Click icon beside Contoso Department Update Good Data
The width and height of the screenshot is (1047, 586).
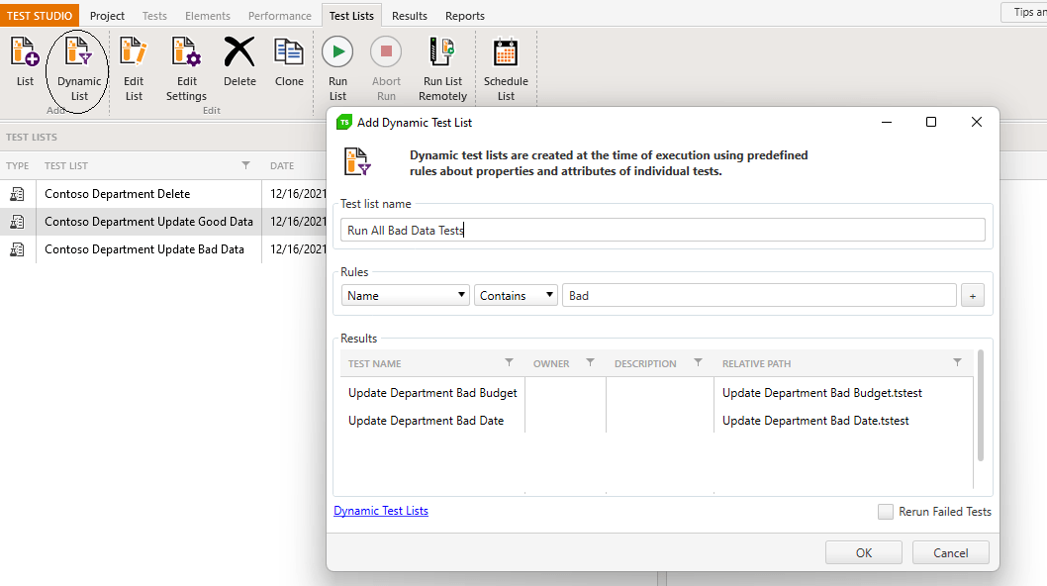[17, 221]
